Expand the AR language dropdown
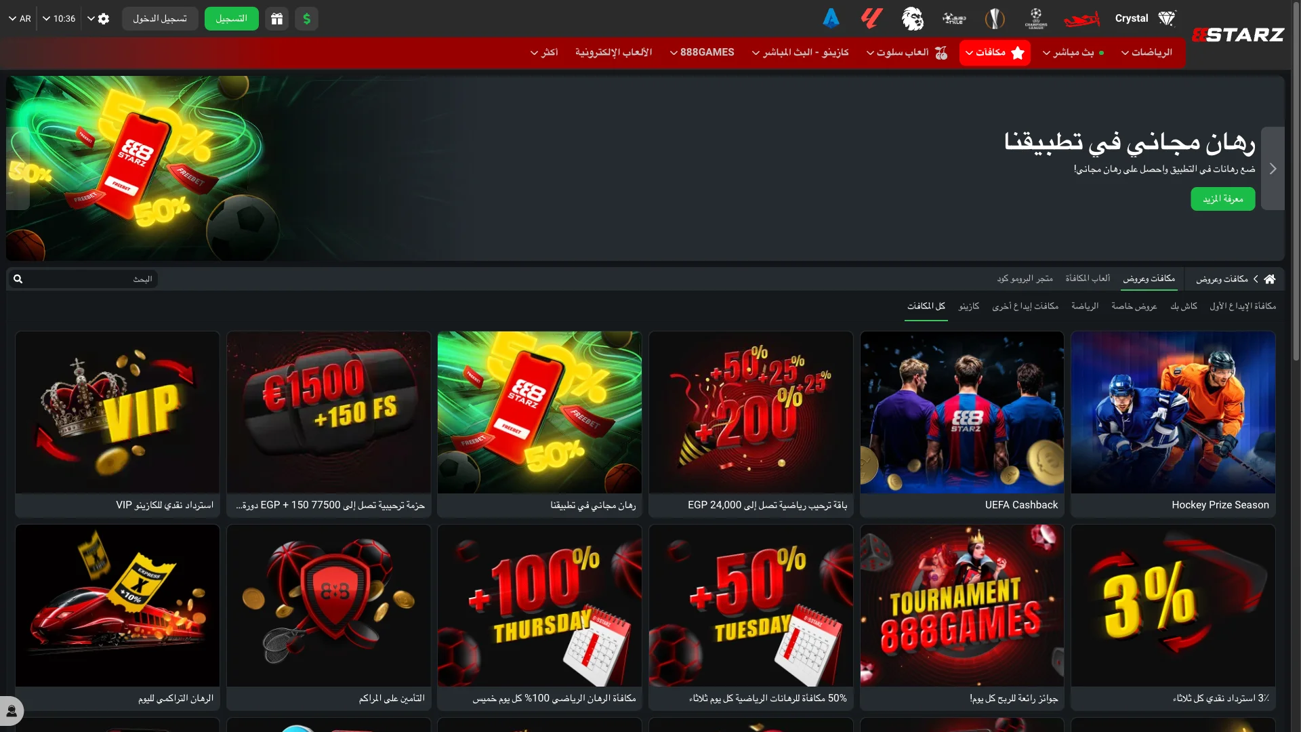This screenshot has height=732, width=1301. coord(20,19)
